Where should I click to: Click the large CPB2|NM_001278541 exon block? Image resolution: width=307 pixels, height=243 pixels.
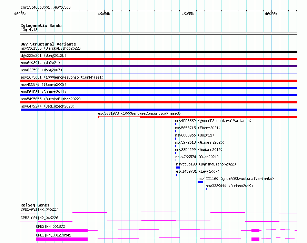tap(62, 239)
